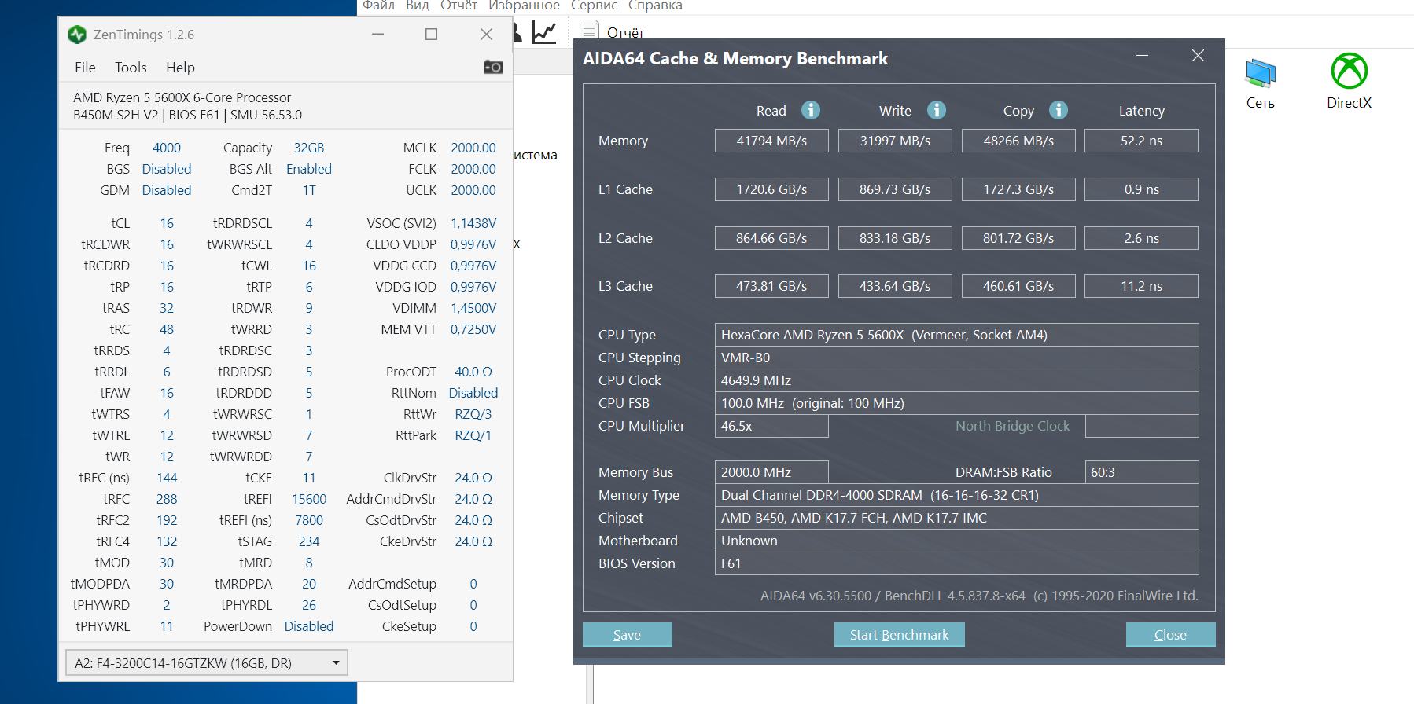Click the Отчёт report page icon

click(x=589, y=31)
